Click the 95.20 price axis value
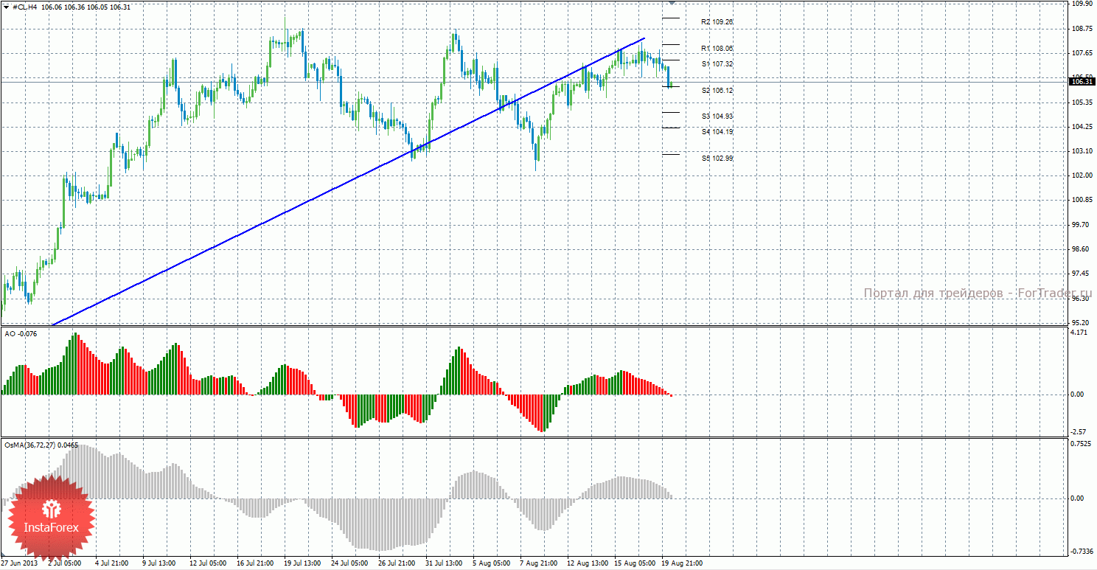1097x570 pixels. 1079,322
